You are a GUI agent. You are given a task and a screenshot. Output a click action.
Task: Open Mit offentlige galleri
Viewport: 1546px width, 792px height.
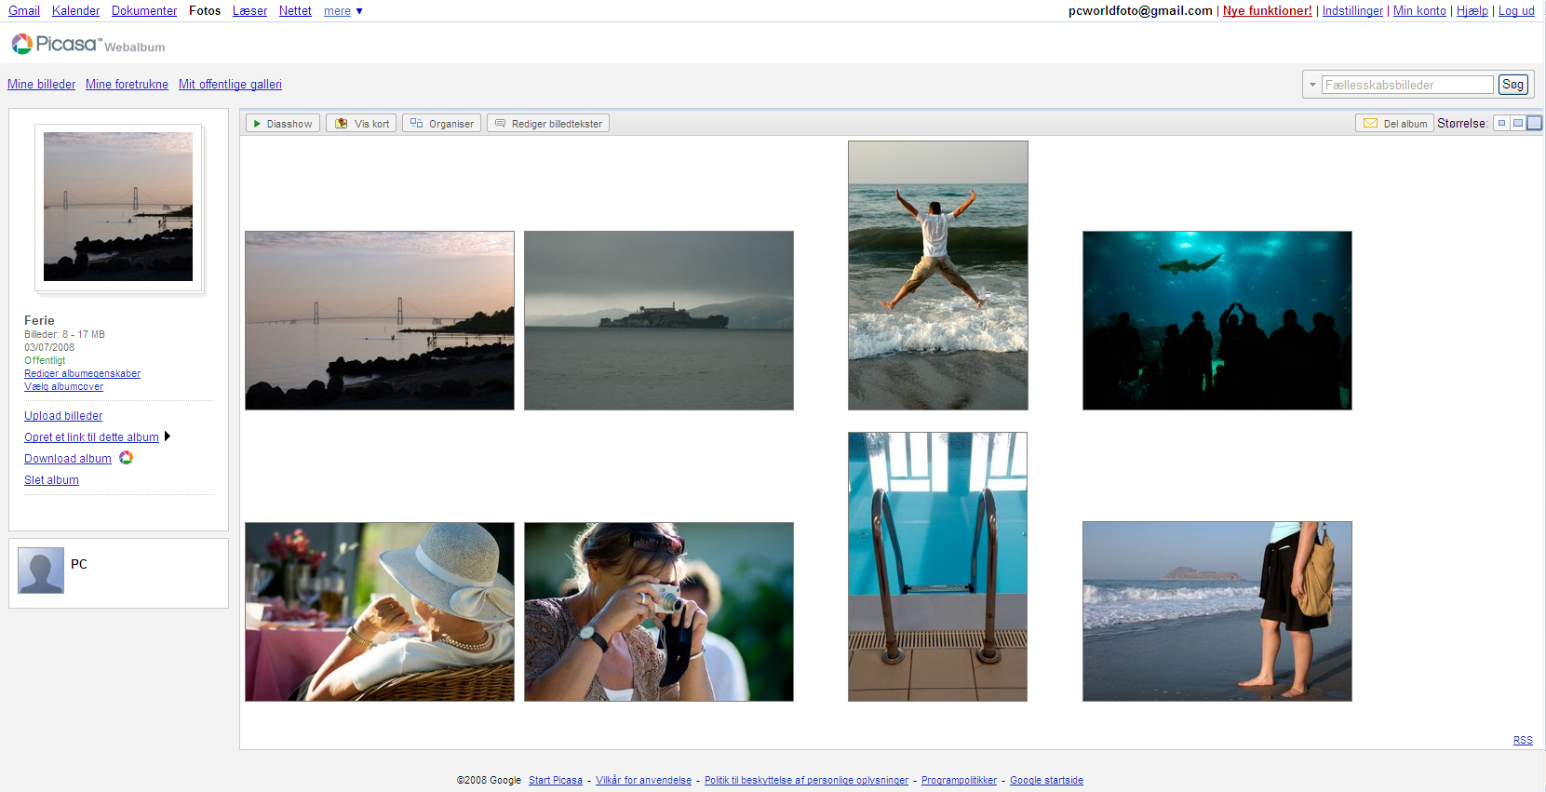(x=230, y=84)
